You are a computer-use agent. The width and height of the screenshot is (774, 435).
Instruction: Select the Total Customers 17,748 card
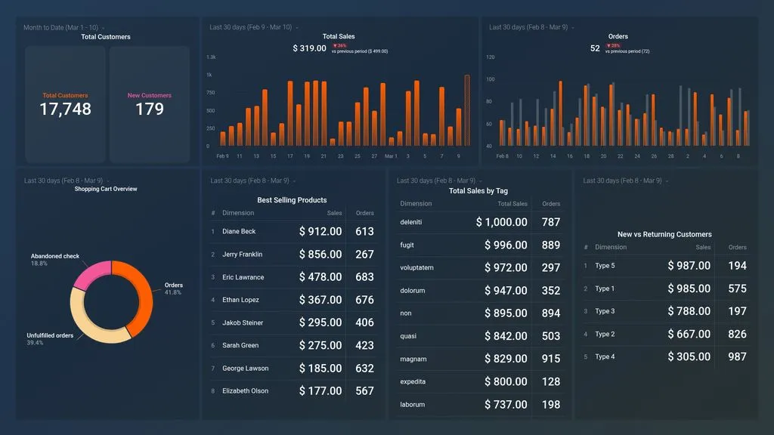tap(65, 104)
